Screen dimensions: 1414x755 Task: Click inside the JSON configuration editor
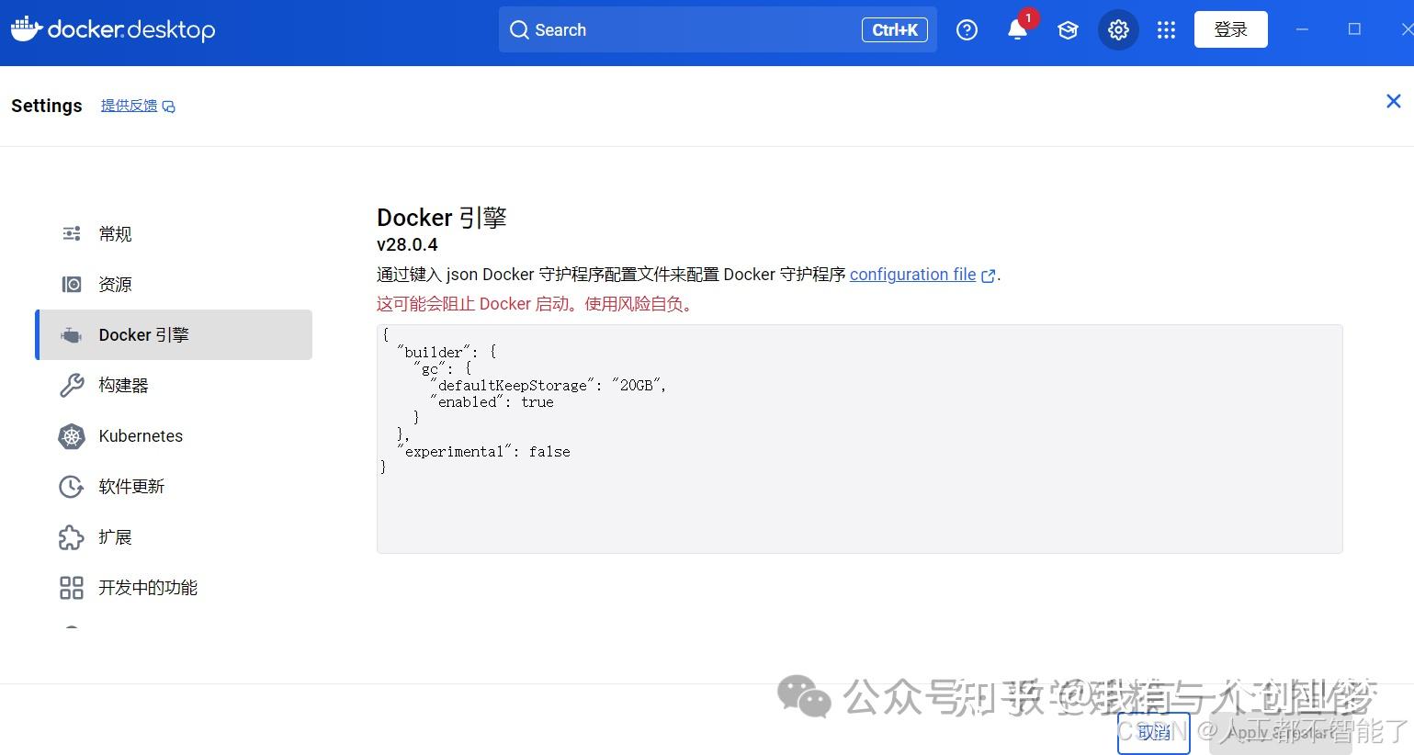tap(859, 438)
